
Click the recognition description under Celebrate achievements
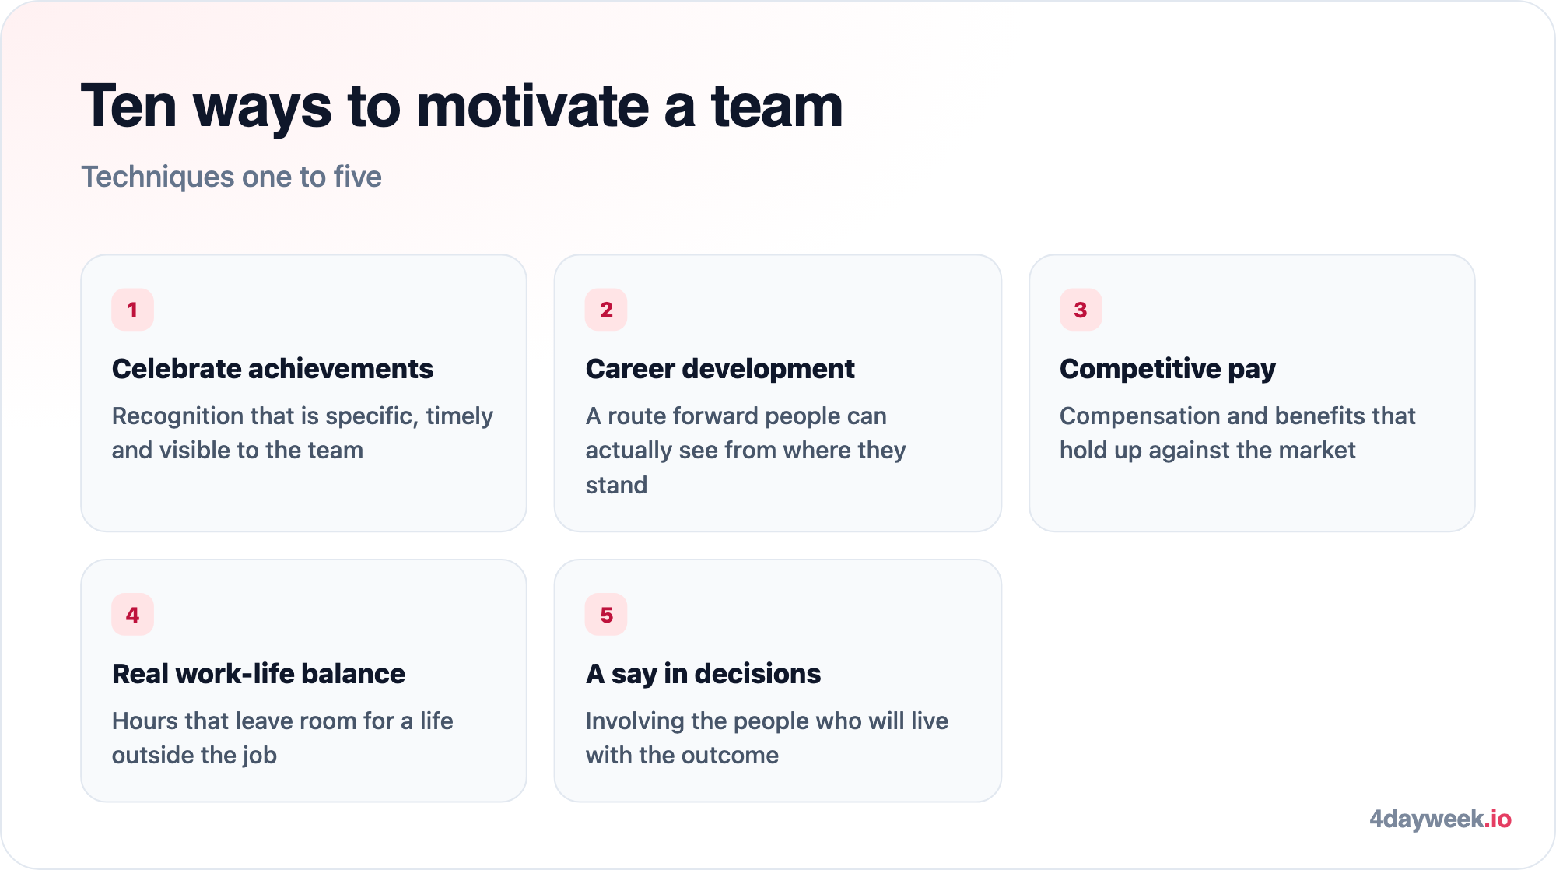pyautogui.click(x=303, y=433)
